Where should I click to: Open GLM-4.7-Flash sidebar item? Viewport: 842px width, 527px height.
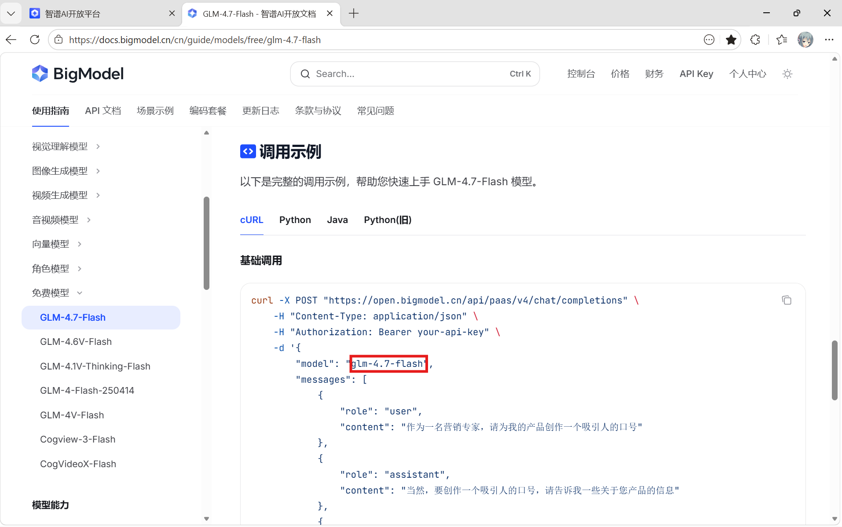101,318
